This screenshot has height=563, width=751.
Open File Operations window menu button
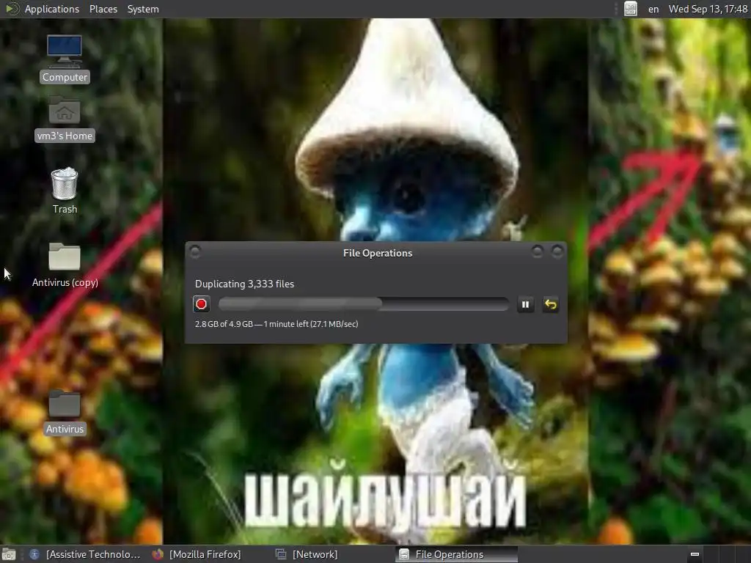(x=195, y=251)
